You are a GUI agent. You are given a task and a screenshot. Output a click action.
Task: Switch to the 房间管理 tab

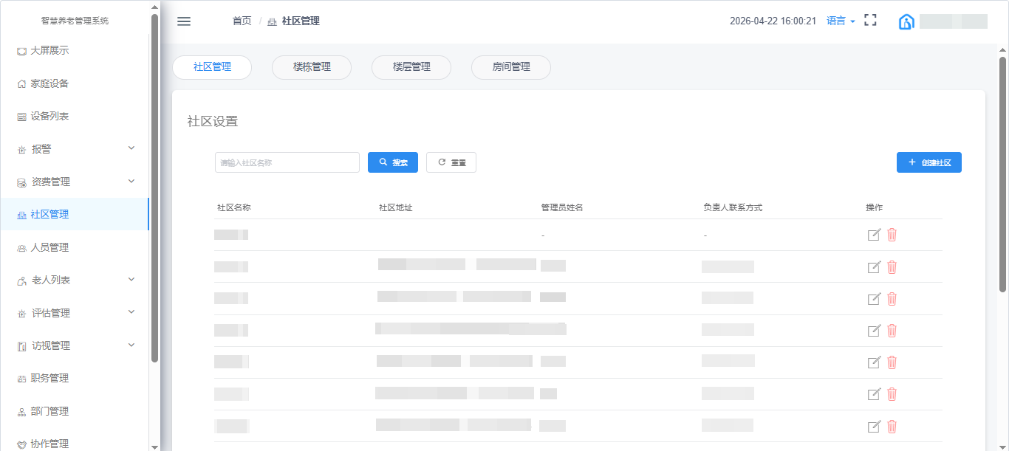(511, 67)
